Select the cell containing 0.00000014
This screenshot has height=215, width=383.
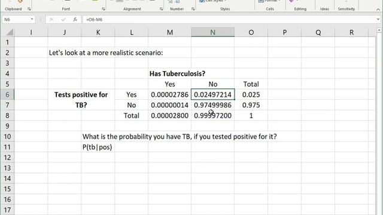point(170,105)
